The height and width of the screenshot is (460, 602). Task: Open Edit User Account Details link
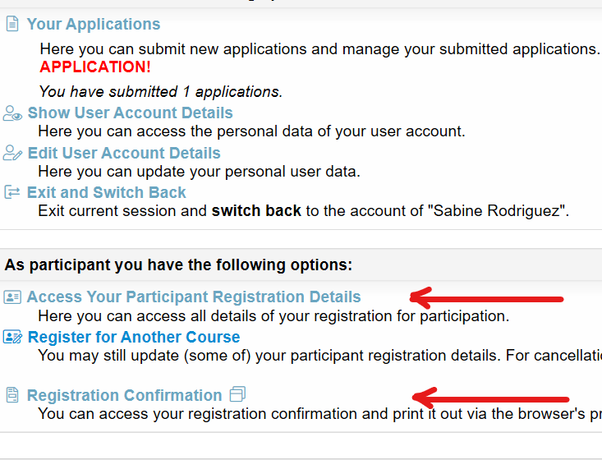(124, 153)
